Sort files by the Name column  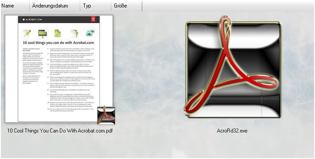[x=15, y=6]
